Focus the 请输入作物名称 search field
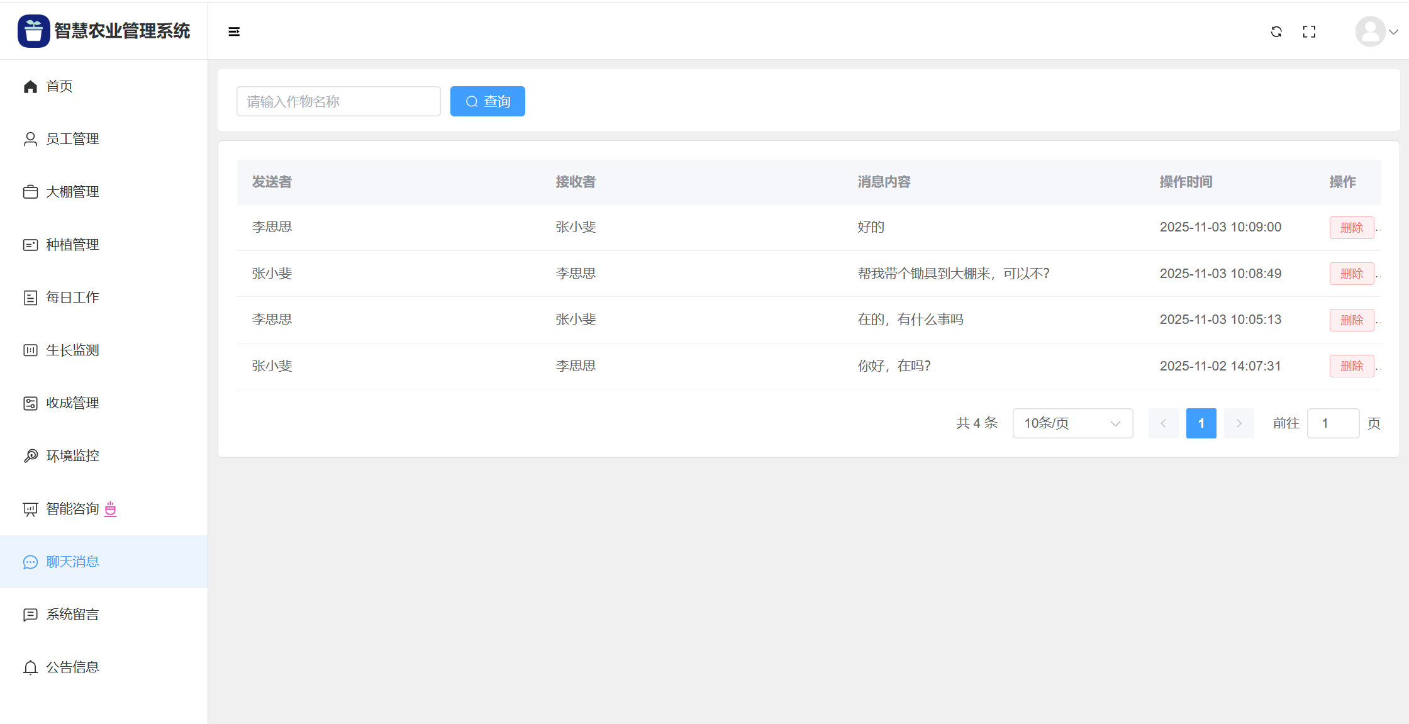 (338, 101)
